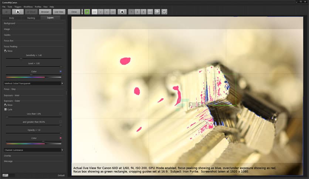Viewport: 309px width, 179px height.
Task: Open the Tools menu
Action: coord(10,7)
